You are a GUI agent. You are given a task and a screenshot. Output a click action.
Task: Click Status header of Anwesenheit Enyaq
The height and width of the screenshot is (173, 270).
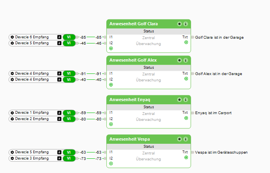point(149,107)
